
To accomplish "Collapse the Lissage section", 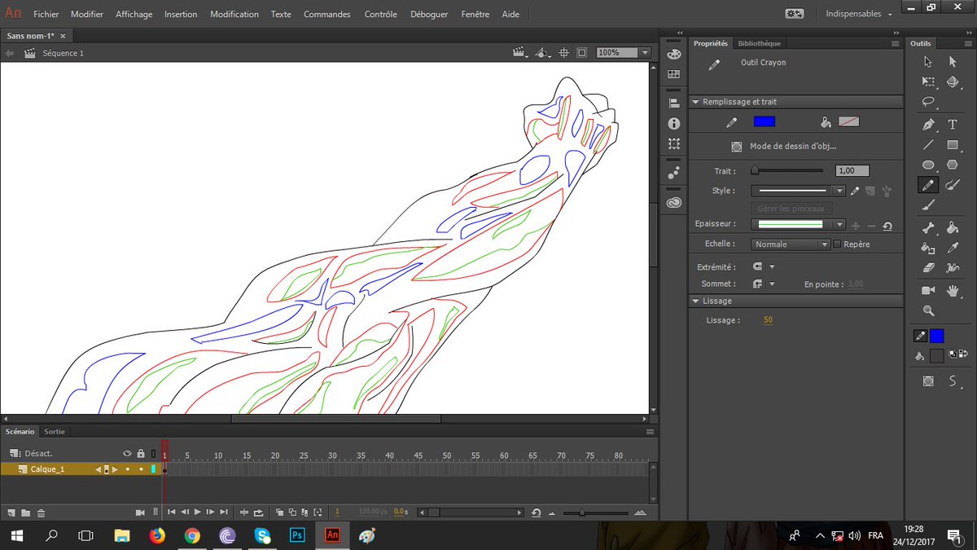I will click(x=695, y=301).
